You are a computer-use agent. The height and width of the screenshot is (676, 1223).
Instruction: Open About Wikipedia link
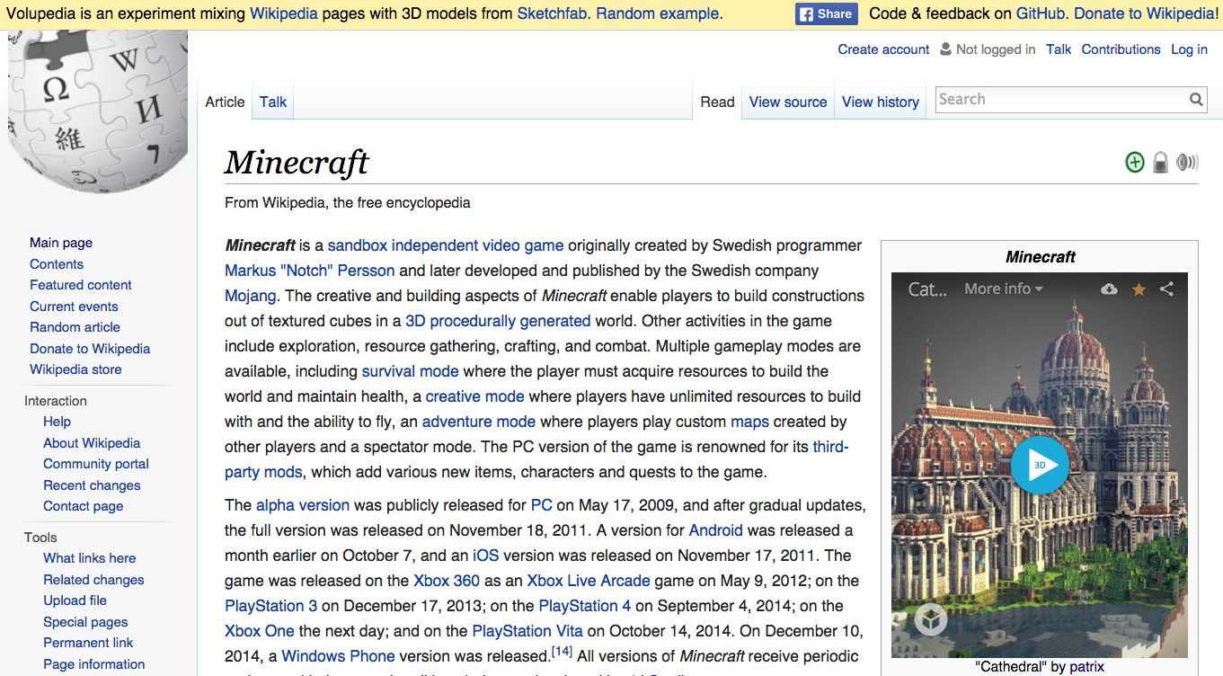tap(92, 443)
